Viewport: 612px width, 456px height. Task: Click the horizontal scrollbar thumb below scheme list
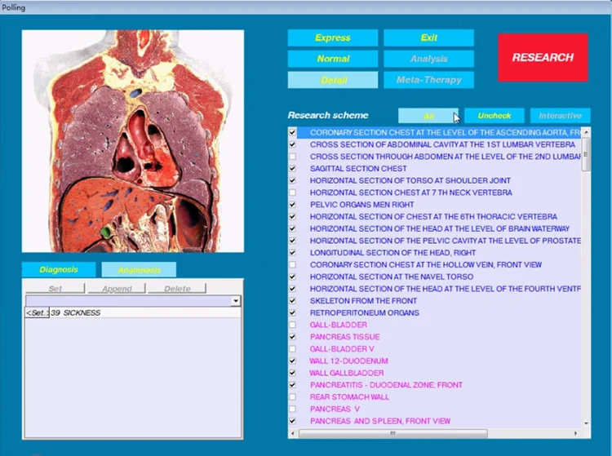click(x=393, y=433)
